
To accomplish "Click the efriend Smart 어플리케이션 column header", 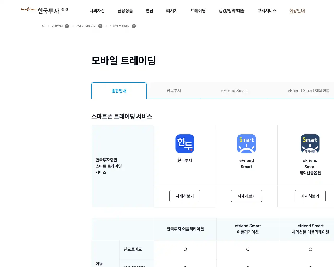I will click(248, 229).
